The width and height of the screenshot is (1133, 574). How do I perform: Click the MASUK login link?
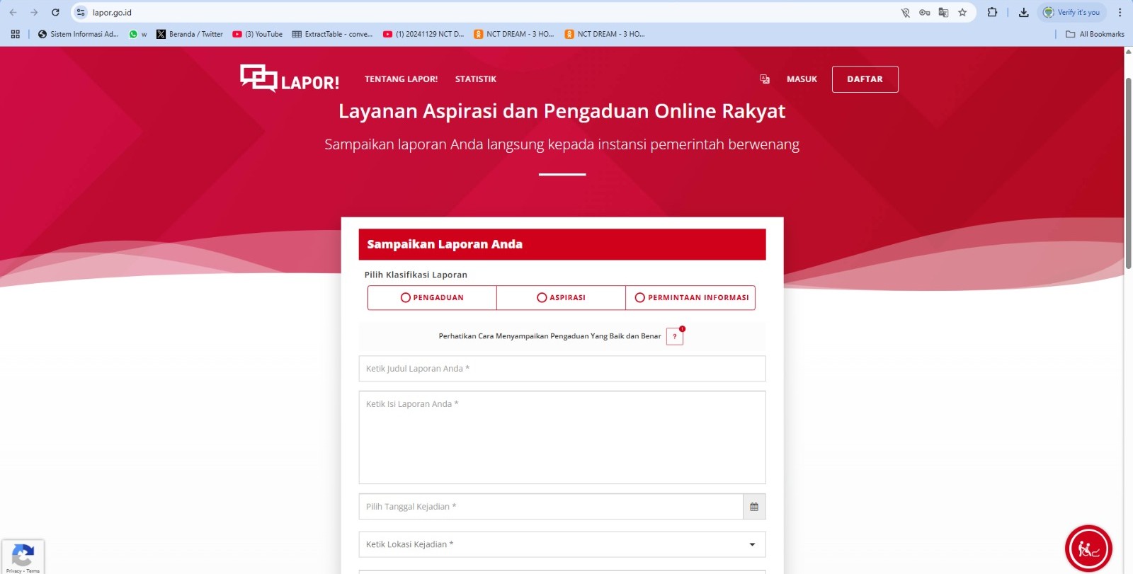[802, 79]
